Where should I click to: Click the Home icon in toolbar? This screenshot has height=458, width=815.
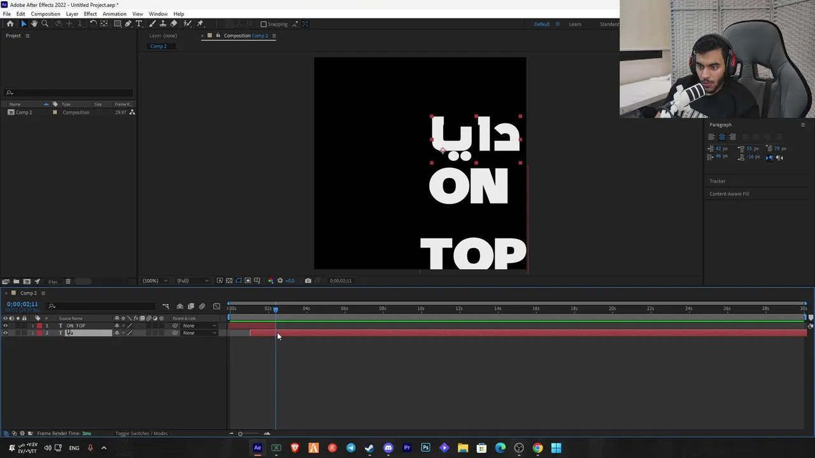coord(10,24)
